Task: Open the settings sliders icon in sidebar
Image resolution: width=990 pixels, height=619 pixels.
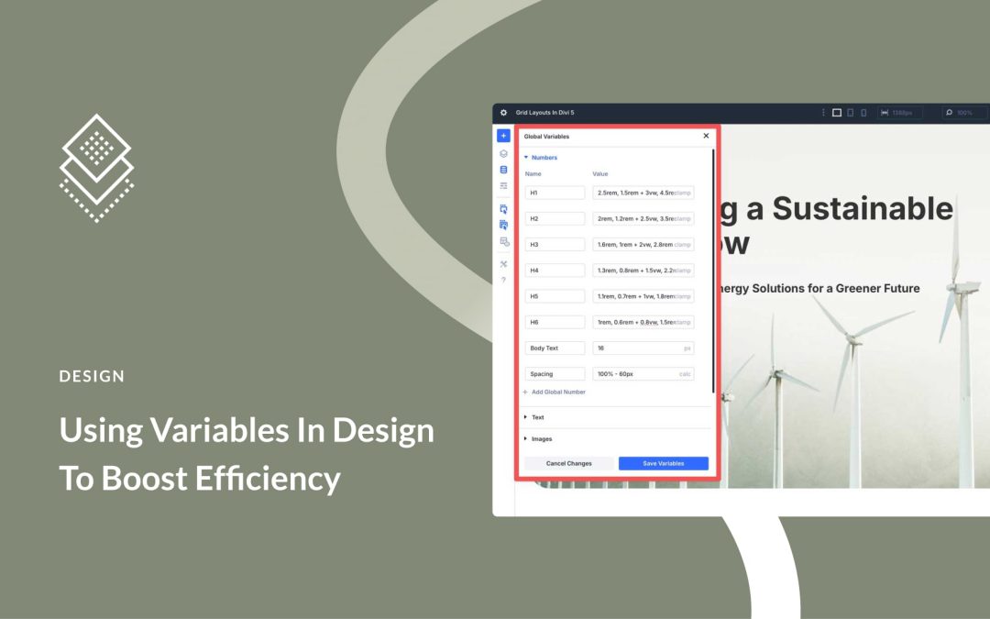Action: coord(503,185)
